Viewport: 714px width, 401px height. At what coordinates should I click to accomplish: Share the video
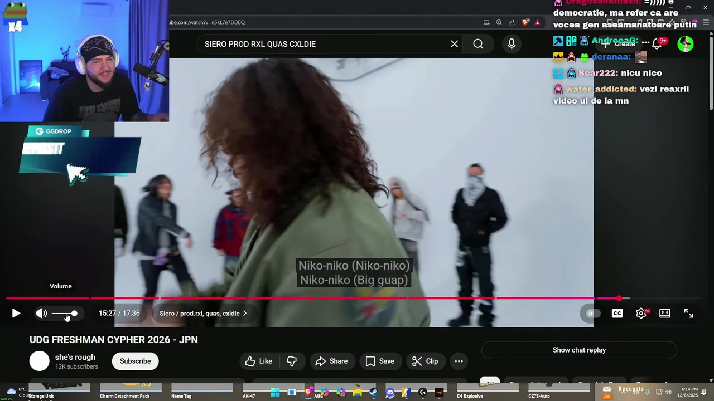tap(331, 361)
